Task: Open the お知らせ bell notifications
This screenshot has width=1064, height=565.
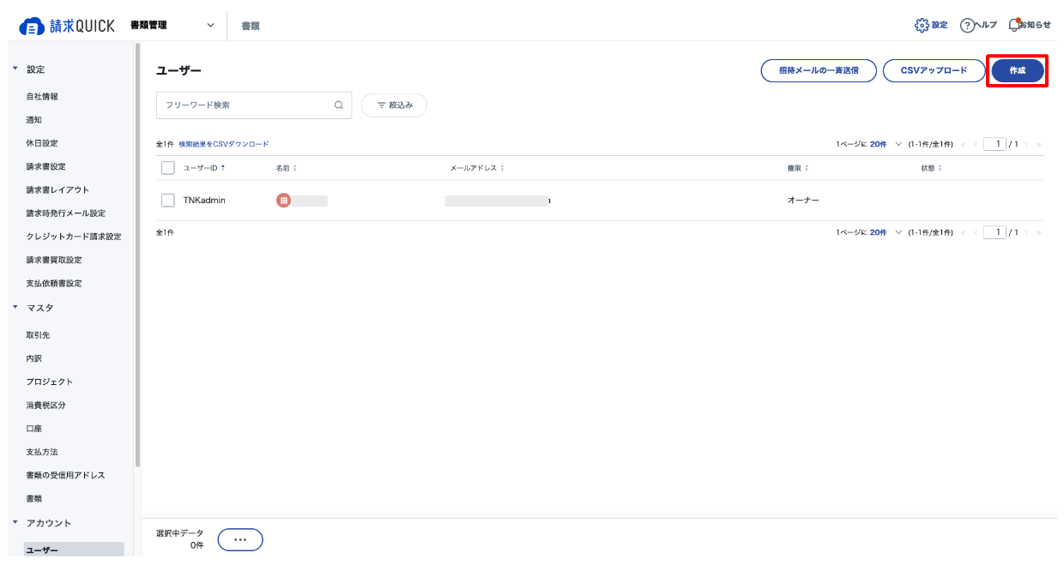Action: (x=1014, y=25)
